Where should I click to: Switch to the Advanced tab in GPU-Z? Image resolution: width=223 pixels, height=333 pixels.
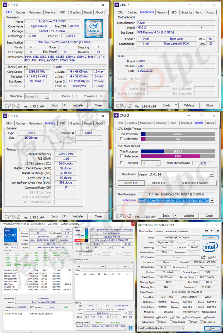pos(171,232)
